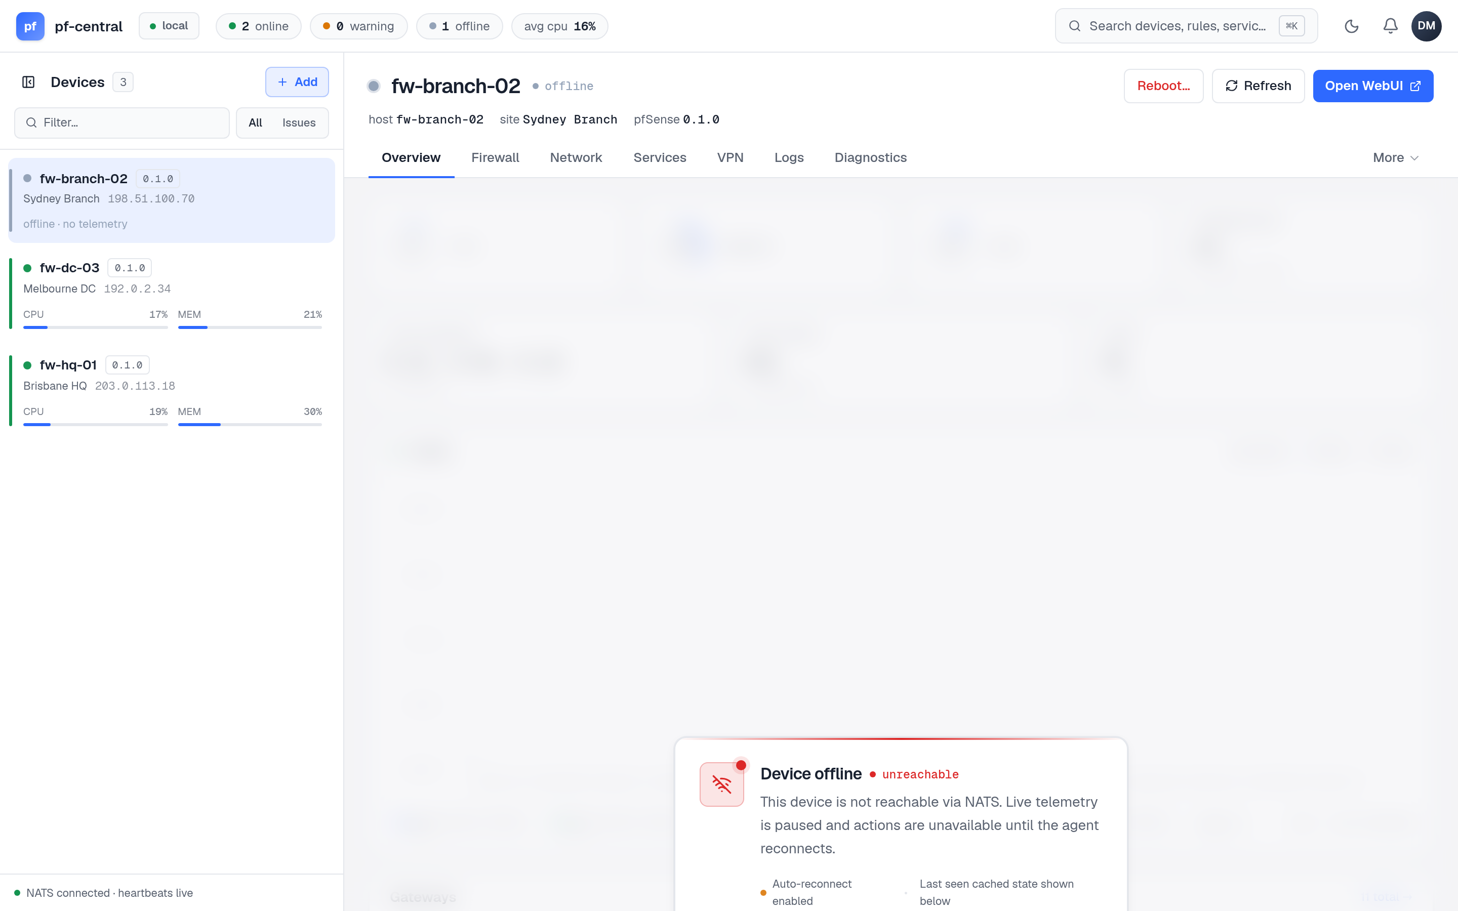Select fw-hq-01 device in list
This screenshot has width=1458, height=911.
(x=171, y=390)
